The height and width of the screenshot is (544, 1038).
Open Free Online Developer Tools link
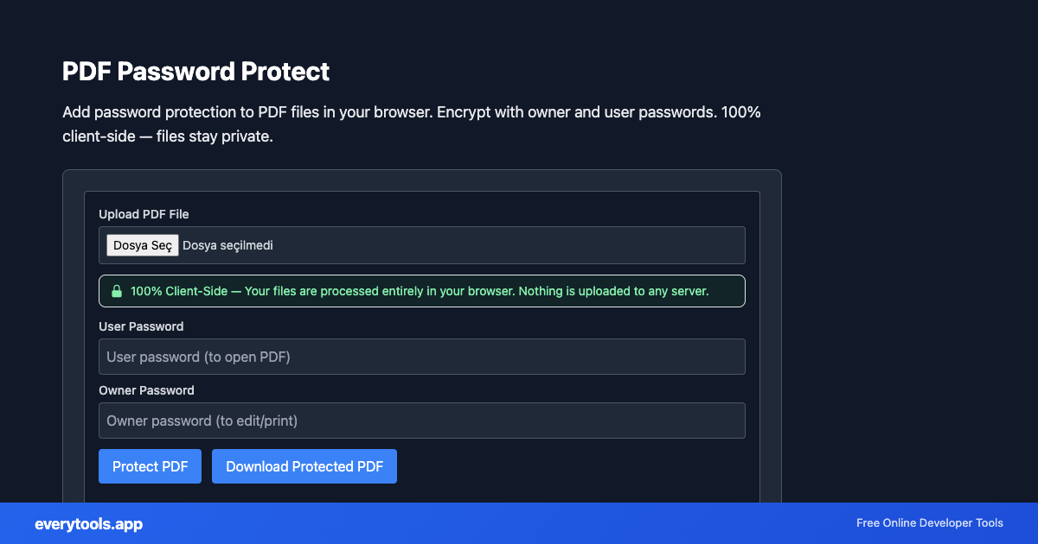pos(931,523)
